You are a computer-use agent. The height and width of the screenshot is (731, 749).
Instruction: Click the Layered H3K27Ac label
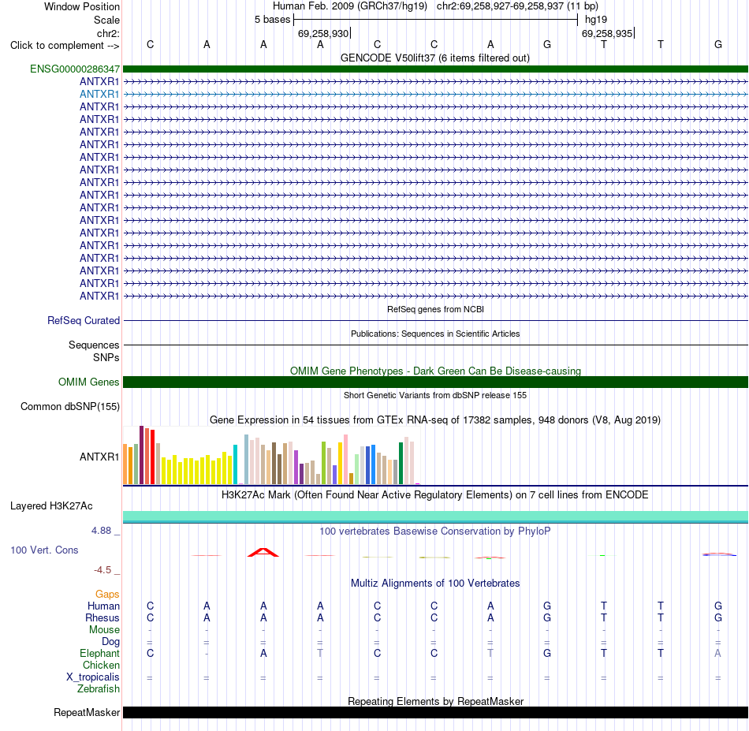point(51,506)
